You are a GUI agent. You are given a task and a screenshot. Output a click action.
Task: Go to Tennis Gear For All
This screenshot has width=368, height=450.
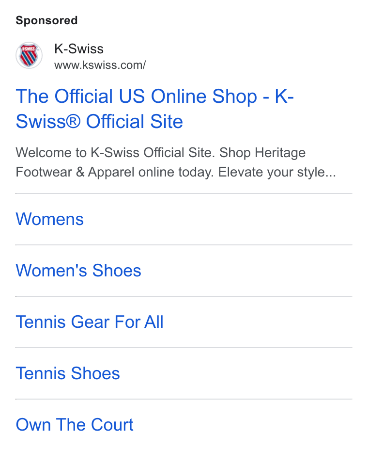(90, 322)
